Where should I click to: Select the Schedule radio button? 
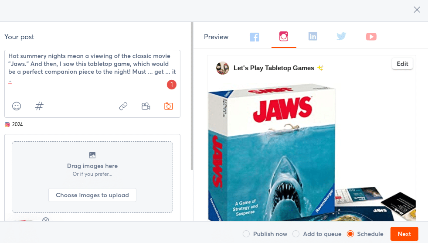350,234
